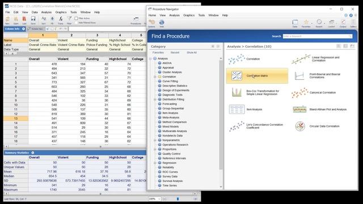Open Box-Cox Transformation for Simple Linear Regression

257,92
